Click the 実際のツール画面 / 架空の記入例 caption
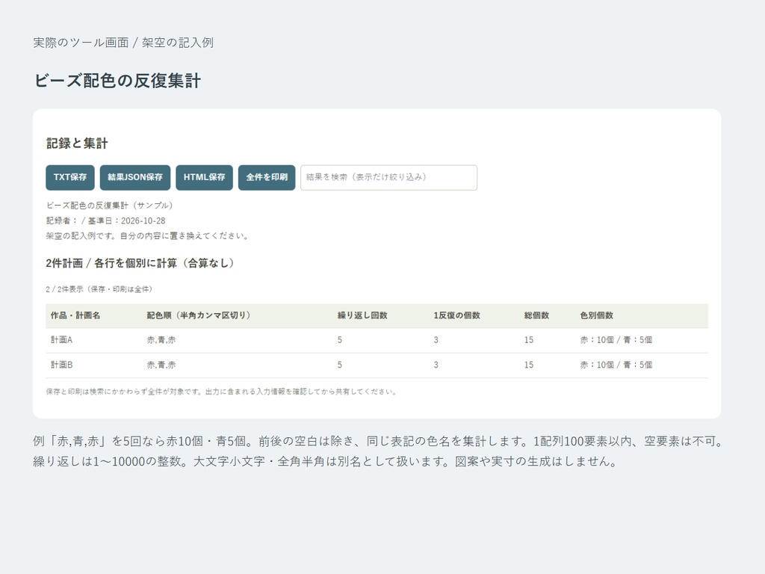The image size is (765, 574). (123, 43)
